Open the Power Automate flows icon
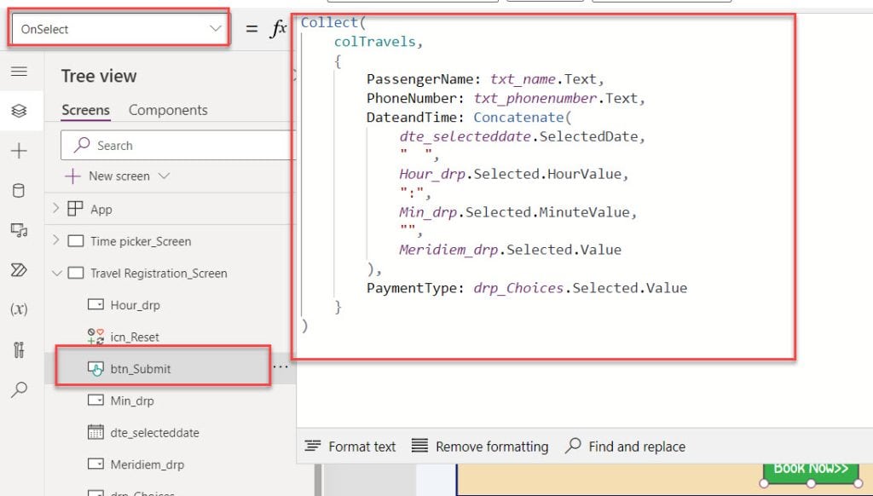This screenshot has width=873, height=496. pyautogui.click(x=19, y=270)
